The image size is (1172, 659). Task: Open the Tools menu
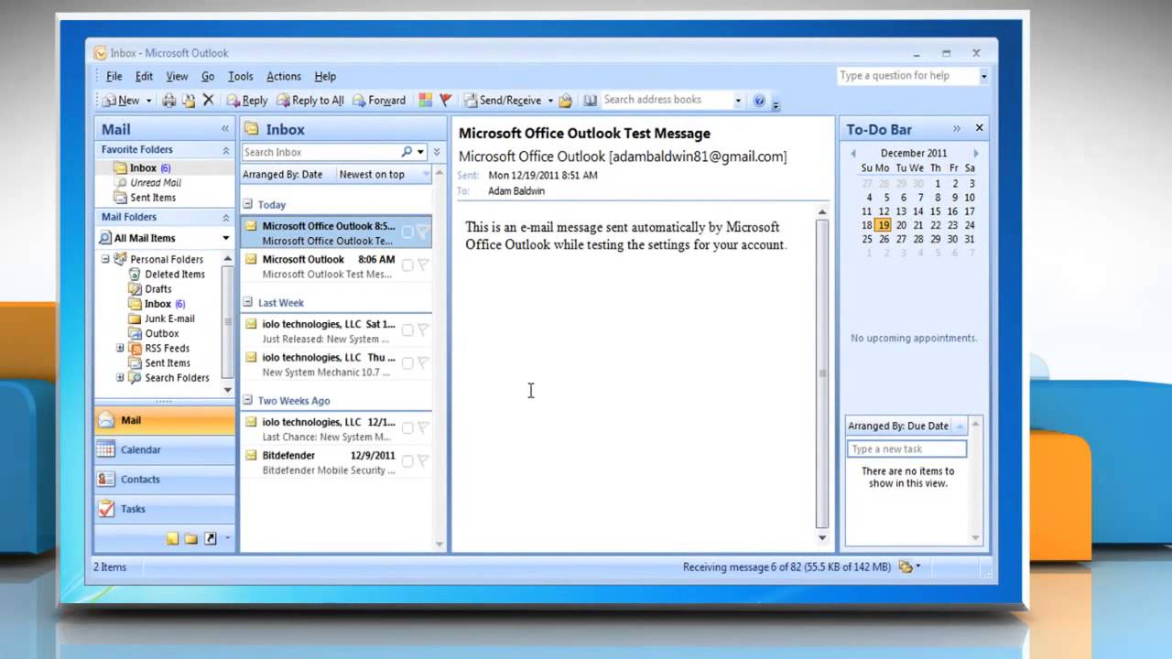(240, 77)
